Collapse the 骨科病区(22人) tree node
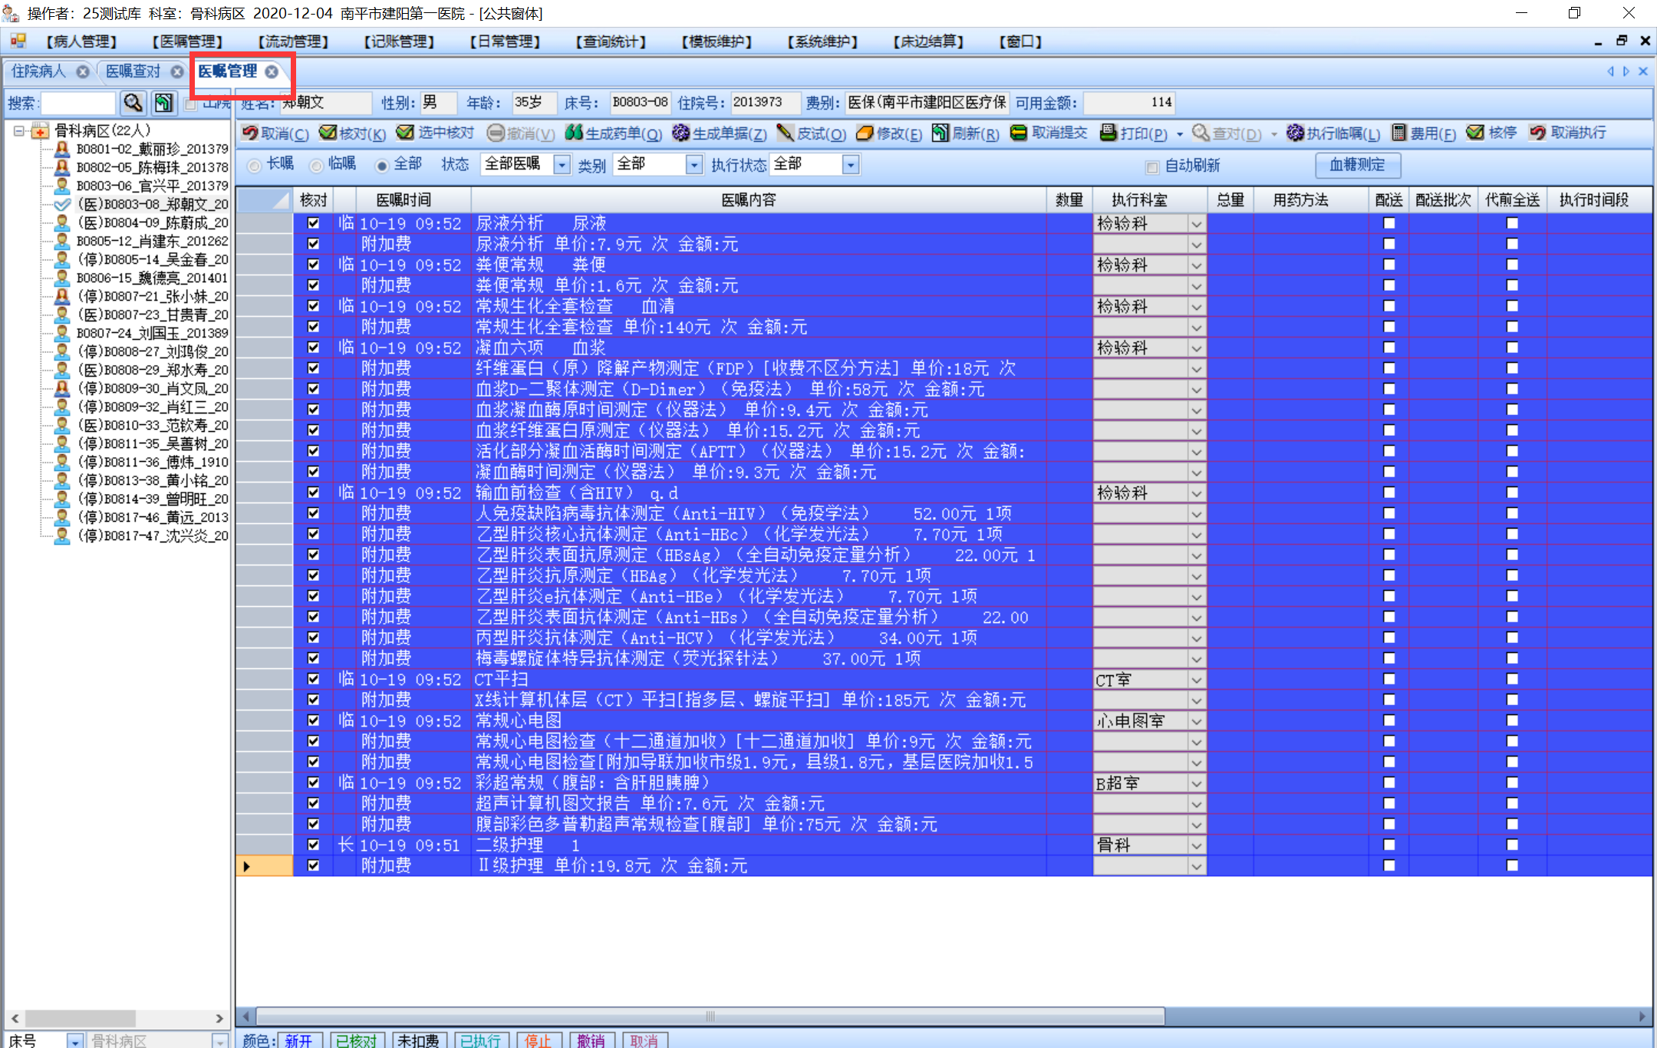1657x1048 pixels. click(18, 131)
